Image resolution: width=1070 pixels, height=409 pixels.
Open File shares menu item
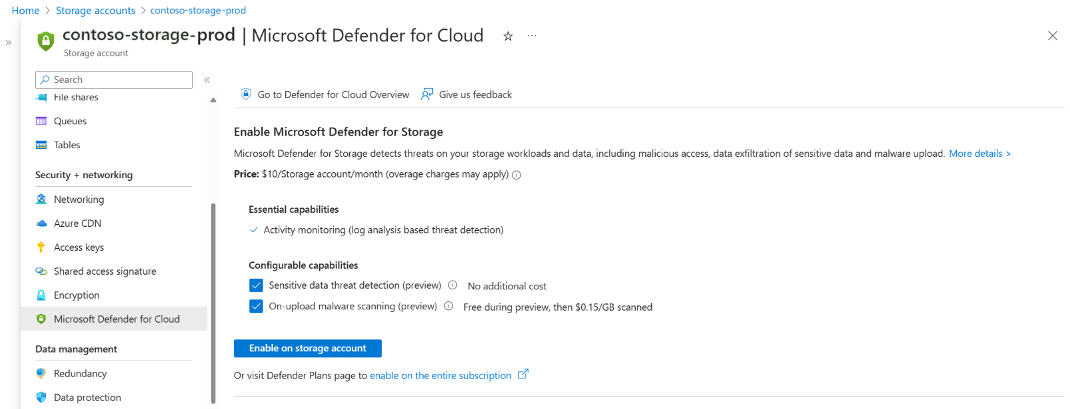pos(76,97)
